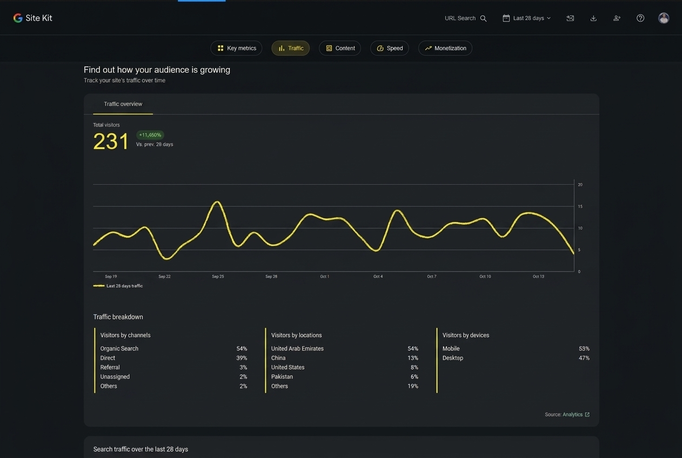Image resolution: width=682 pixels, height=458 pixels.
Task: Click the China location row
Action: [x=345, y=358]
